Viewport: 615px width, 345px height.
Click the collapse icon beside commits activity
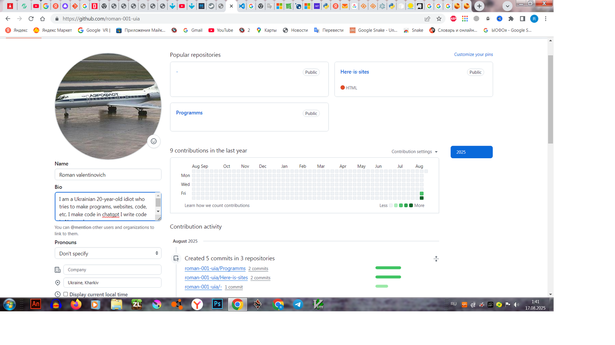coord(436,259)
